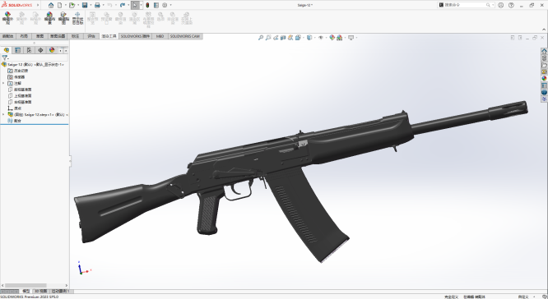Open the Print dropdown arrow
This screenshot has height=299, width=548.
(x=103, y=5)
